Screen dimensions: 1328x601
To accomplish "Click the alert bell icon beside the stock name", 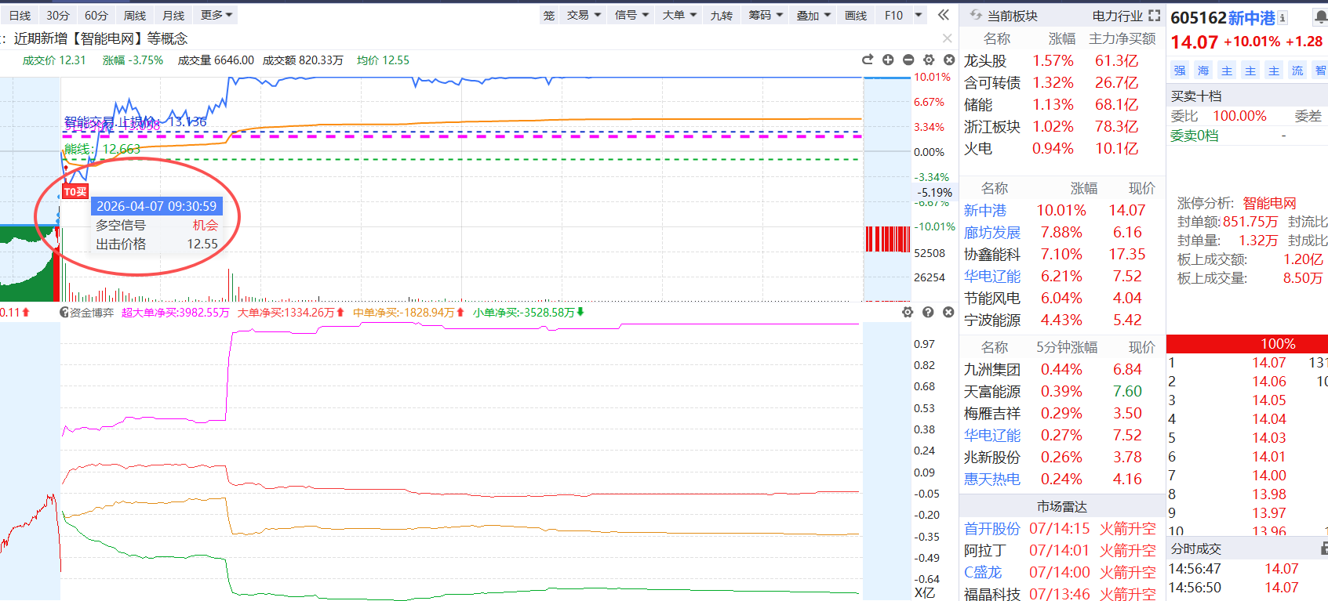I will [x=1320, y=17].
